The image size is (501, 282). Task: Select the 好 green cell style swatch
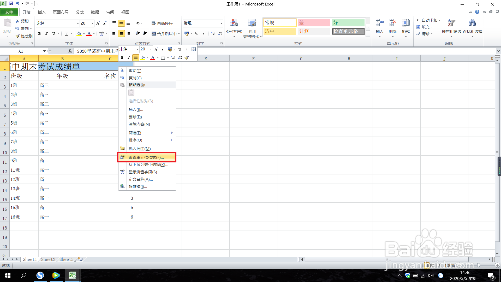pos(348,23)
